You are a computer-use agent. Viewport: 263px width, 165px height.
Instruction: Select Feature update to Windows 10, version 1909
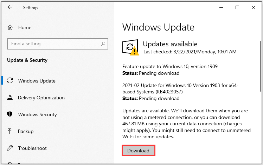[x=170, y=66]
